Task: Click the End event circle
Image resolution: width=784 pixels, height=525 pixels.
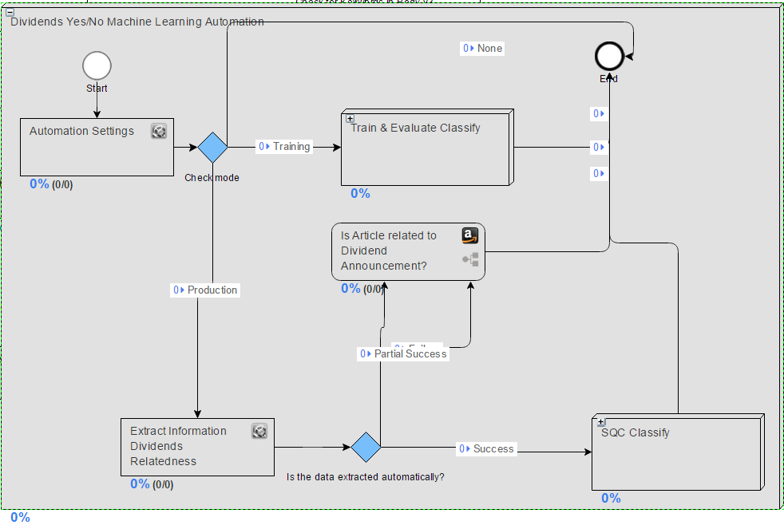Action: click(x=609, y=56)
